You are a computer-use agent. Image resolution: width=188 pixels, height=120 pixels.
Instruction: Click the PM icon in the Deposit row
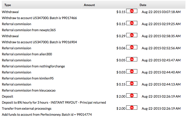coord(131,96)
